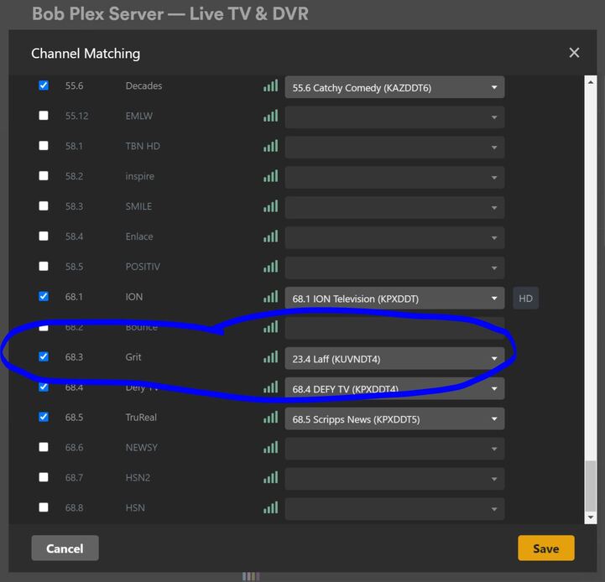The image size is (605, 582).
Task: Enable the 58.4 Enlace checkbox
Action: [x=44, y=236]
